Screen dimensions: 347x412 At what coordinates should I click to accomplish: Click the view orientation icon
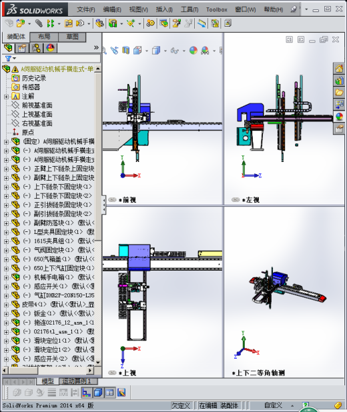tap(137, 50)
